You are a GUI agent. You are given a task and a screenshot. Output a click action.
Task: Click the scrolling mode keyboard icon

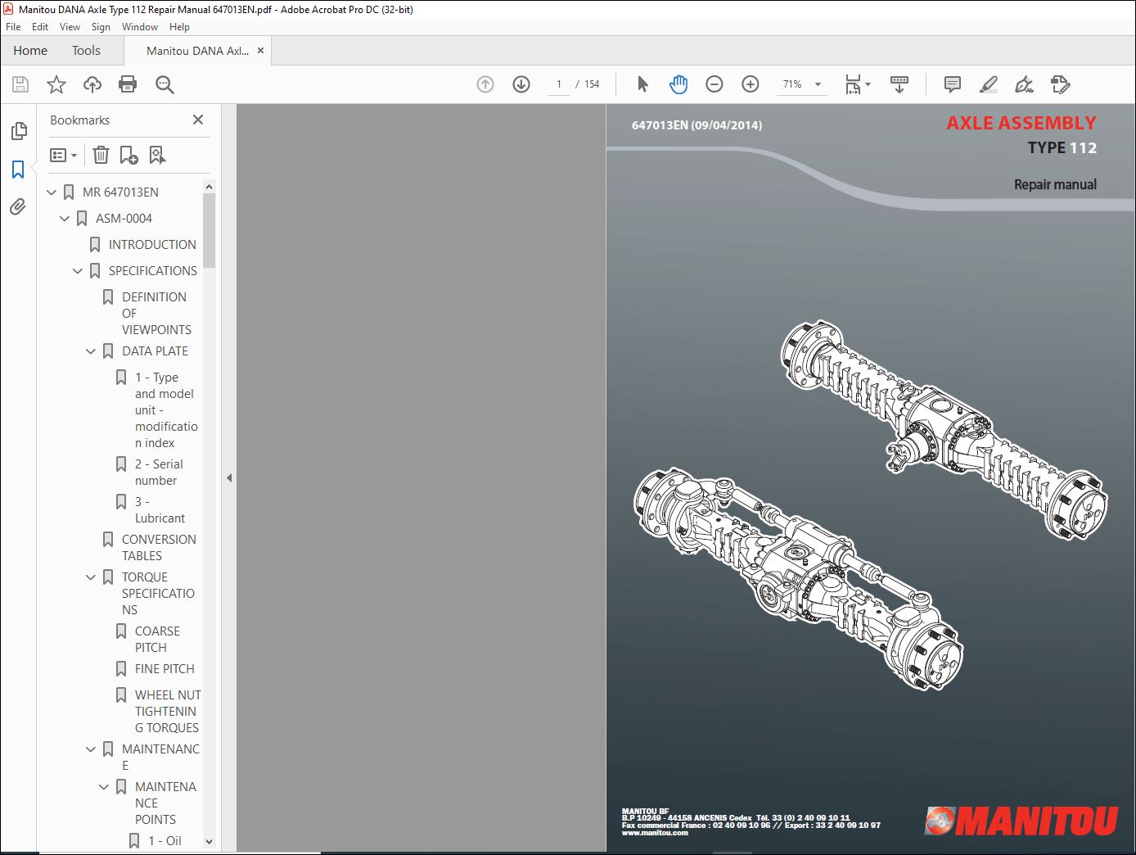(899, 84)
